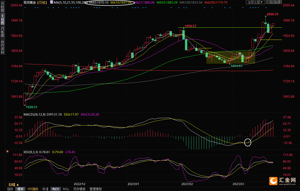Select the K线图 side tab
Image resolution: width=300 pixels, height=191 pixels.
pos(2,19)
